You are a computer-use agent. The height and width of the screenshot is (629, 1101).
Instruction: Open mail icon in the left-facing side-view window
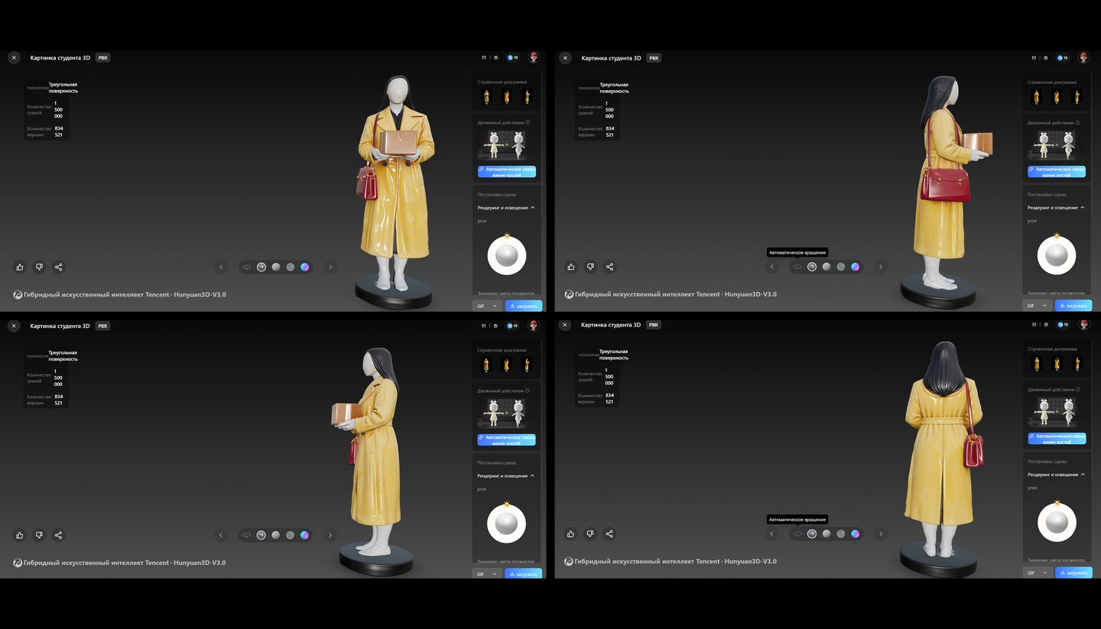[484, 326]
